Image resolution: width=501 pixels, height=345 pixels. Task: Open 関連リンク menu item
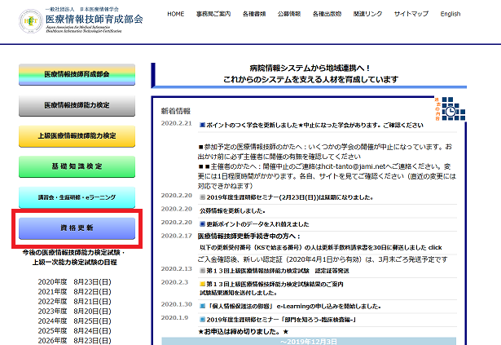tap(367, 14)
